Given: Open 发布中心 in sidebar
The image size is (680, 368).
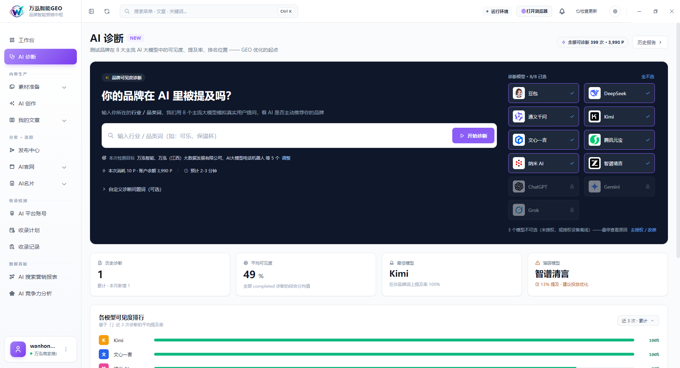Looking at the screenshot, I should [40, 150].
